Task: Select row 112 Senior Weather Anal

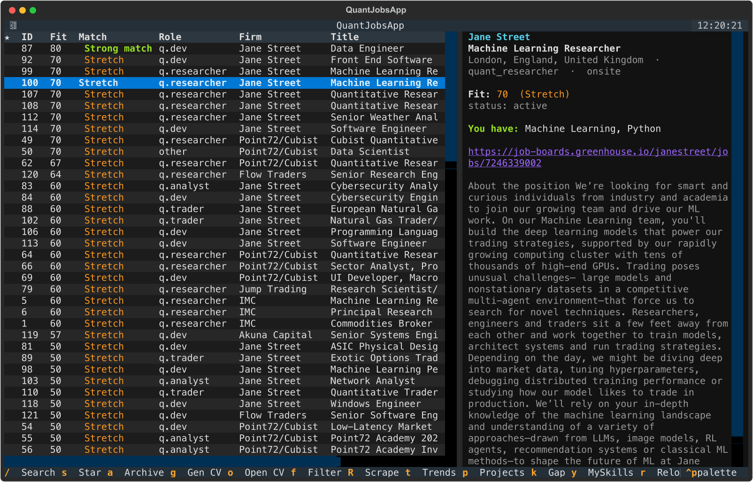Action: (x=224, y=117)
